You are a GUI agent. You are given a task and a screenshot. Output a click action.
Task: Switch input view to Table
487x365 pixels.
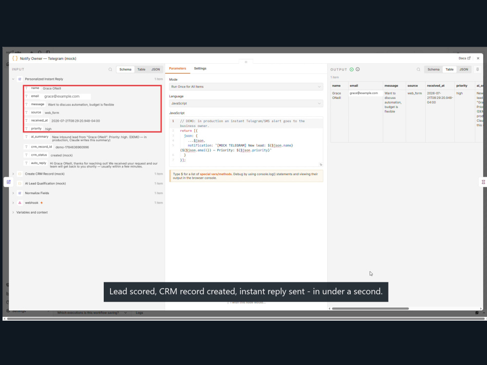click(141, 70)
